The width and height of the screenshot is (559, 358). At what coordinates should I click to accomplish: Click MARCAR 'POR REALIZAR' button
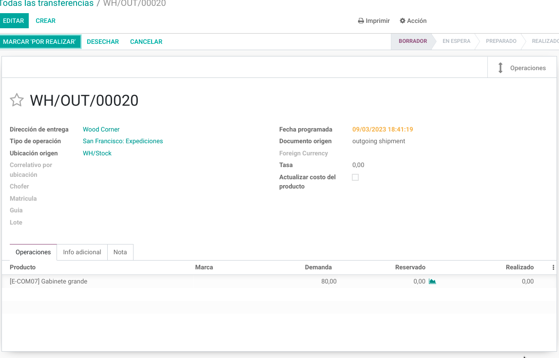point(40,42)
